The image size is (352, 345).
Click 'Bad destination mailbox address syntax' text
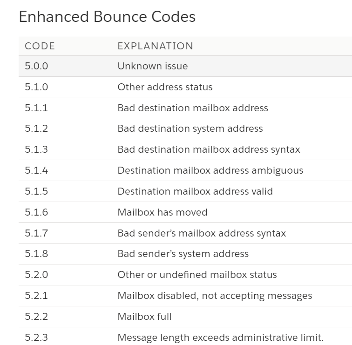(x=209, y=149)
